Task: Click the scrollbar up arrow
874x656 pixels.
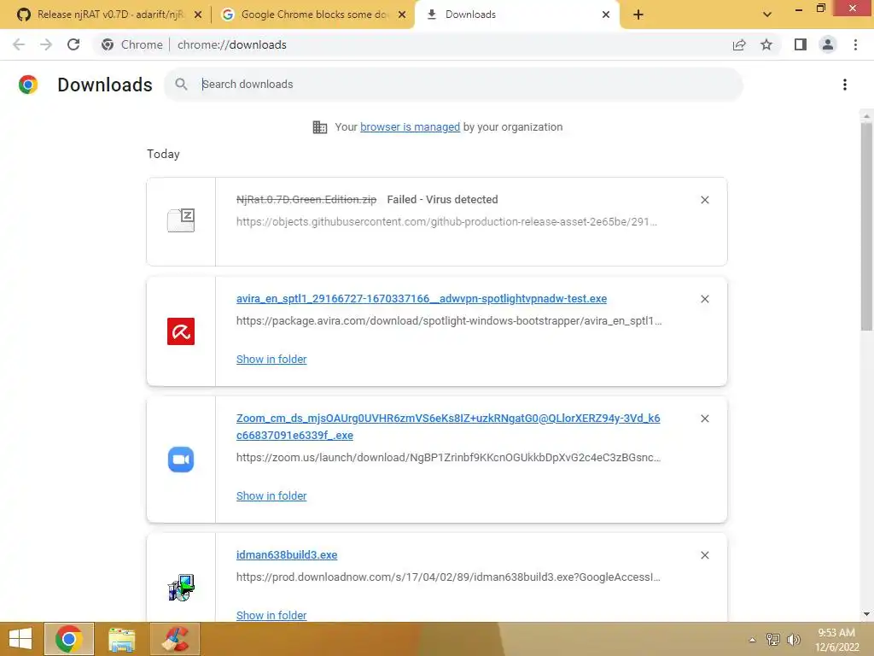Action: pyautogui.click(x=866, y=116)
